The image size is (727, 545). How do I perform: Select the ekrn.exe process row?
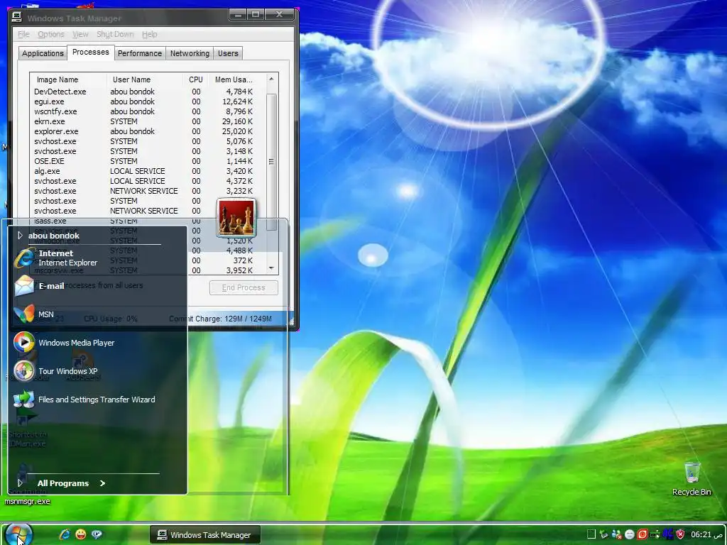[148, 121]
